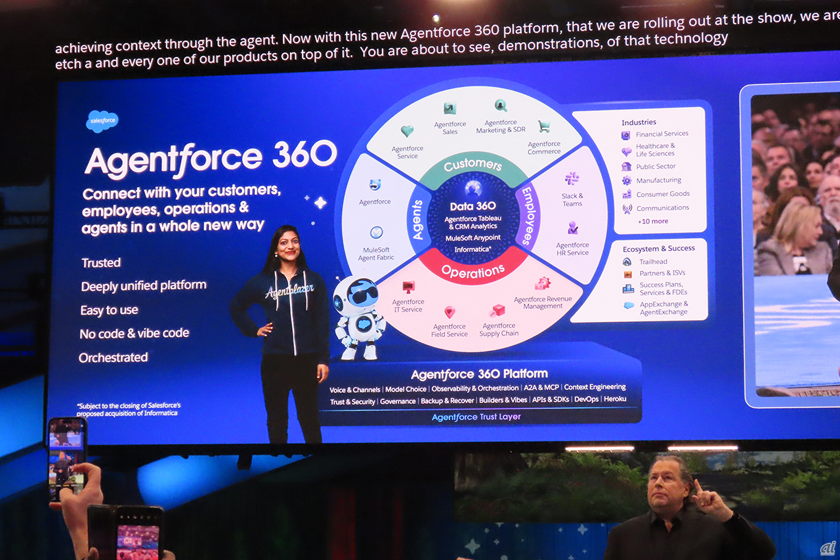Open the Trailhead icon
Screen dimensions: 840x560
click(627, 262)
